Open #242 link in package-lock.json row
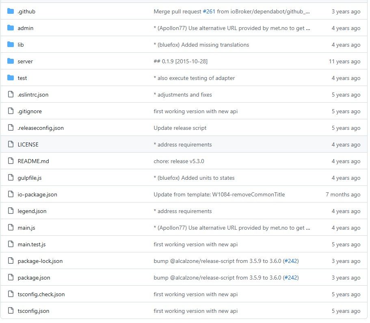The image size is (370, 323). click(x=291, y=261)
